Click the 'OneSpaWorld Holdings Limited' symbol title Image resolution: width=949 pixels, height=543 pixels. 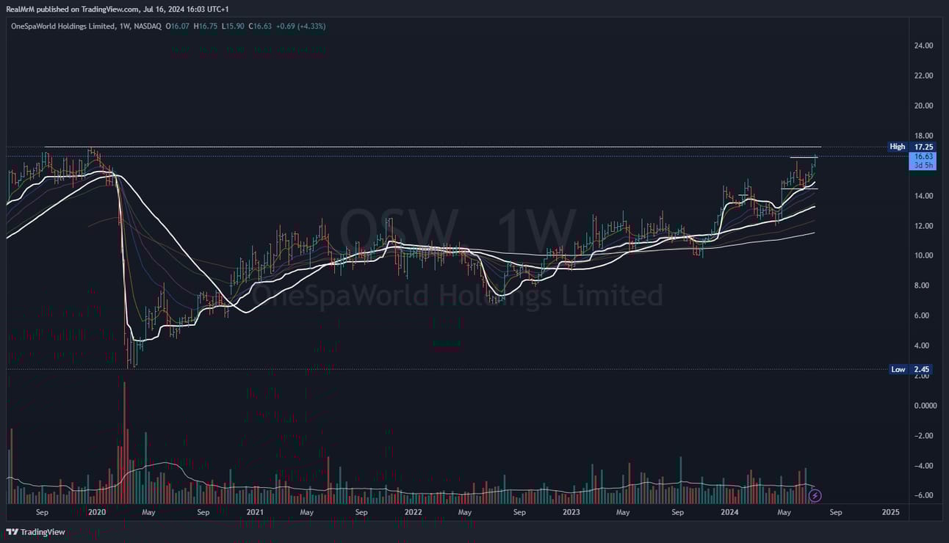pos(62,26)
